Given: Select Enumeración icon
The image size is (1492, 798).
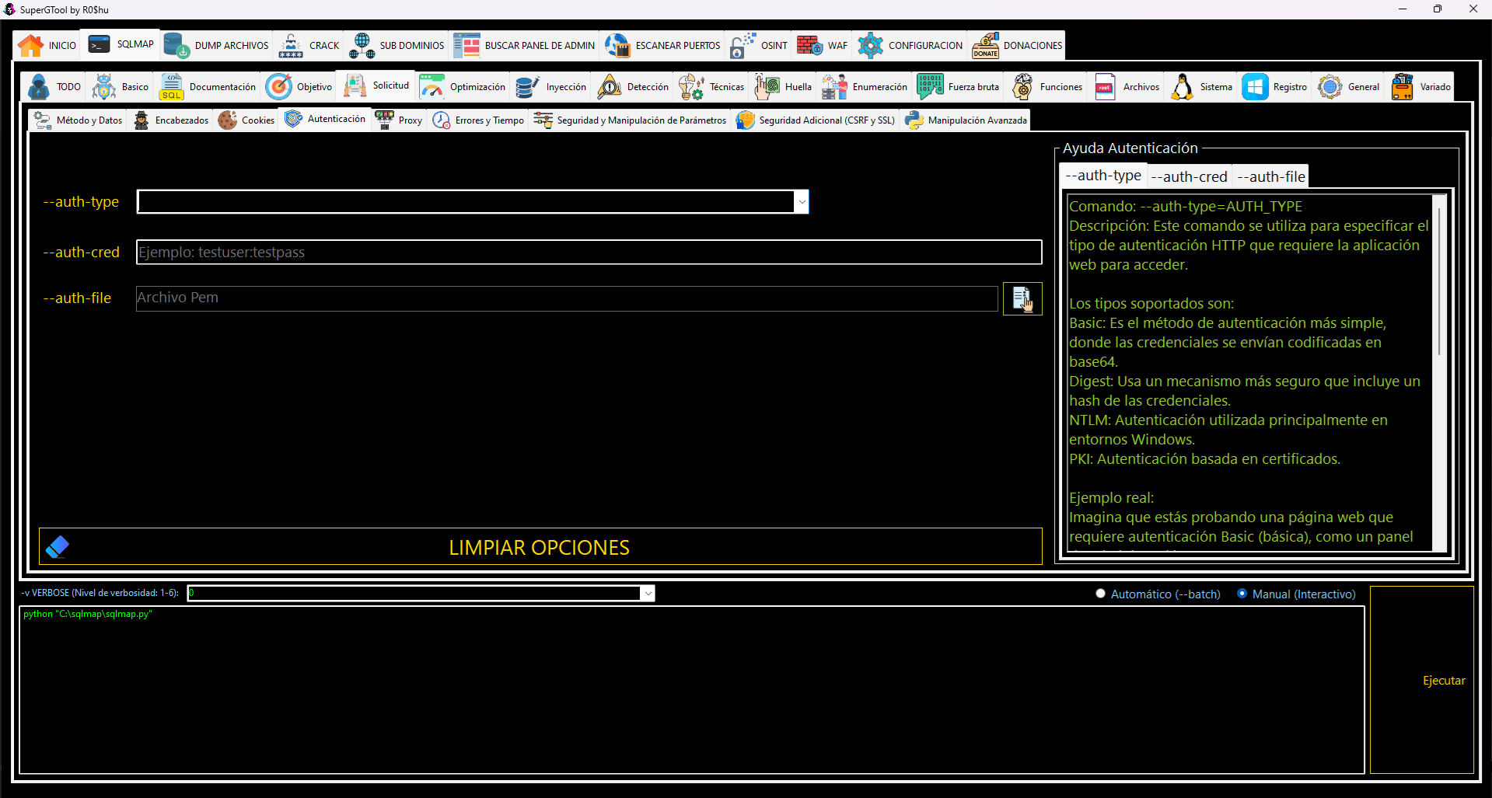Looking at the screenshot, I should click(x=835, y=87).
